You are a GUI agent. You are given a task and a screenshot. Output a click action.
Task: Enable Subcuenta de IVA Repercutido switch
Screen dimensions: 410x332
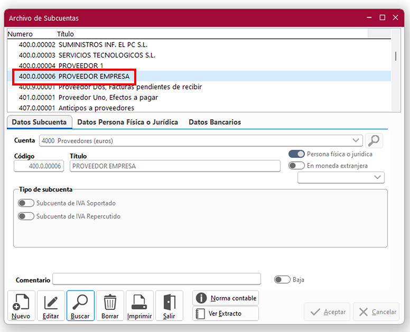(x=26, y=216)
